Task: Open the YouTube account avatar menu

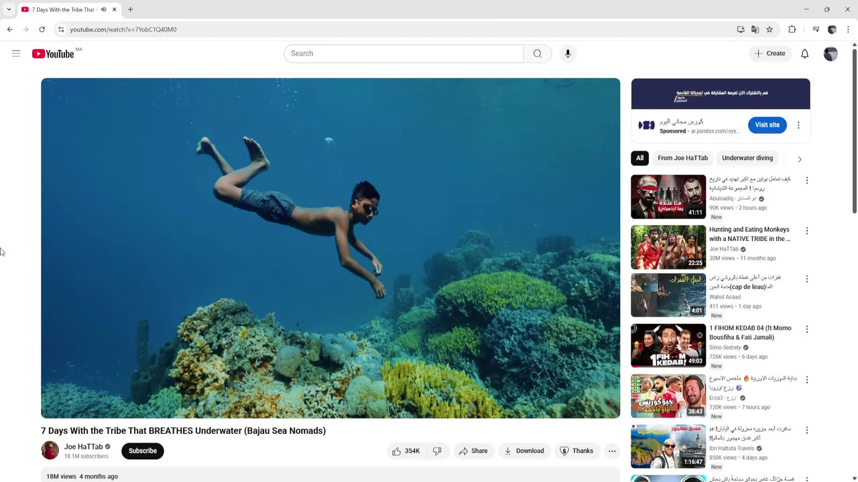Action: [831, 54]
